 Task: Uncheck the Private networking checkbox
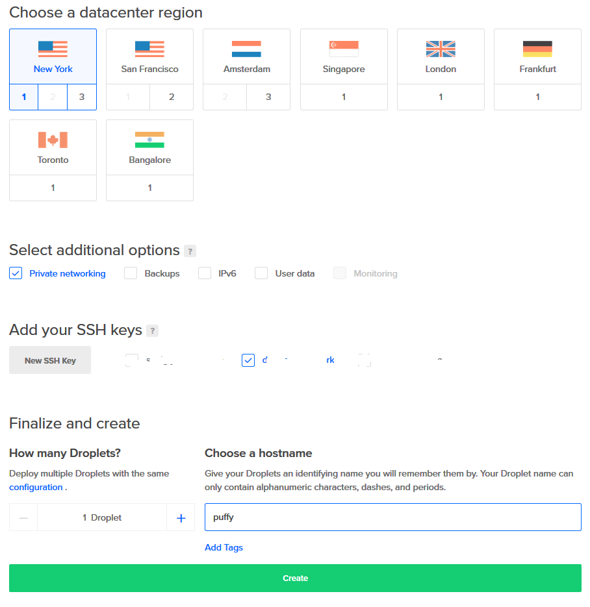(x=16, y=273)
